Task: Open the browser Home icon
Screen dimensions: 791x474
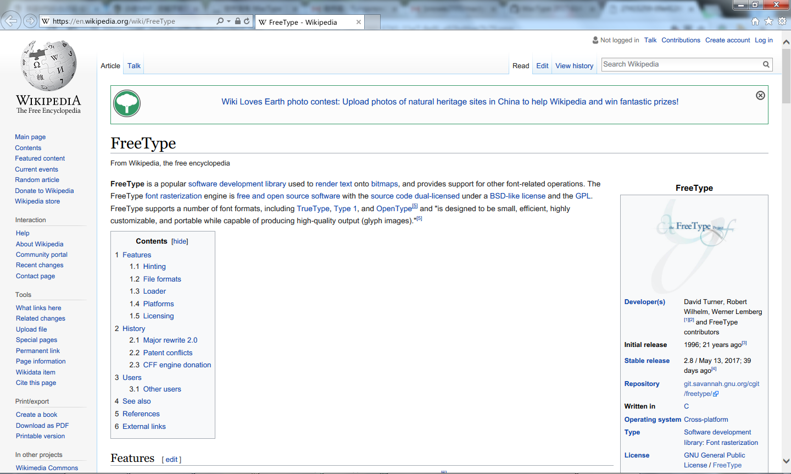Action: coord(755,21)
